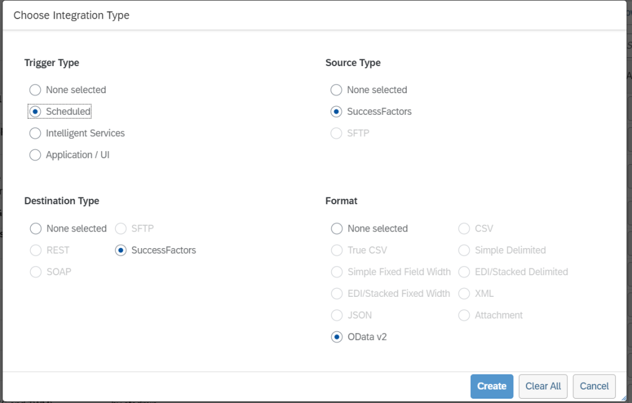The width and height of the screenshot is (632, 403).
Task: Click the Choose Integration Type title
Action: click(72, 15)
